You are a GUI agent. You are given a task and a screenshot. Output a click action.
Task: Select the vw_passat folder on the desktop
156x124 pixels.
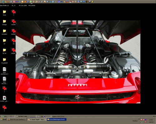click(4, 60)
